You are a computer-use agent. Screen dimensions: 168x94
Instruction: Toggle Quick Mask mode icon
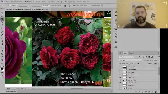pos(2,73)
